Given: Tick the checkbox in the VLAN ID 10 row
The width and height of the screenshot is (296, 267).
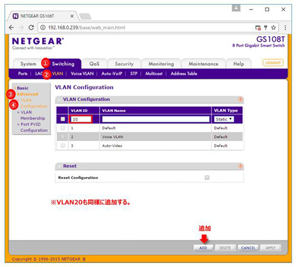Looking at the screenshot, I should [63, 119].
